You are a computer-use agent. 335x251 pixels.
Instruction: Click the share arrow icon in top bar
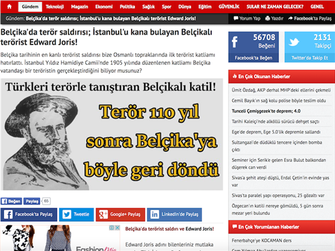290,18
